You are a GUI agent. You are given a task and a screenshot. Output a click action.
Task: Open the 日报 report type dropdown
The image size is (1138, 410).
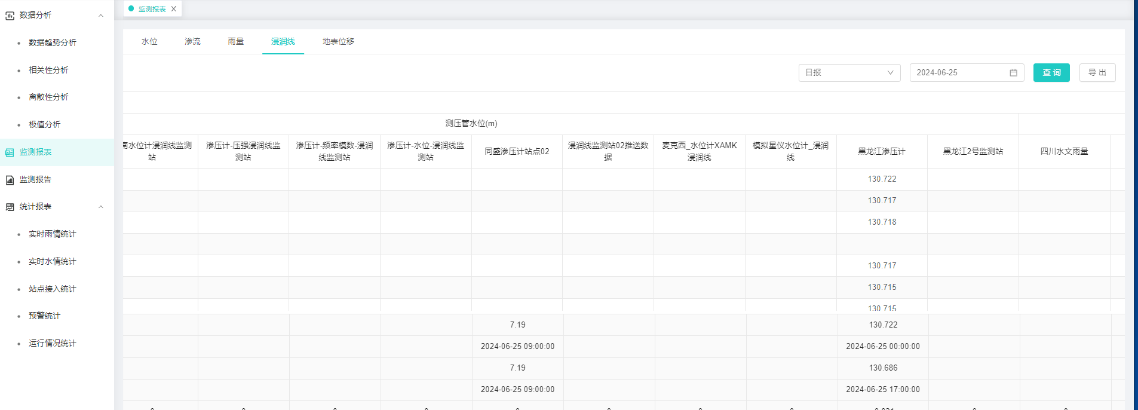click(x=849, y=73)
